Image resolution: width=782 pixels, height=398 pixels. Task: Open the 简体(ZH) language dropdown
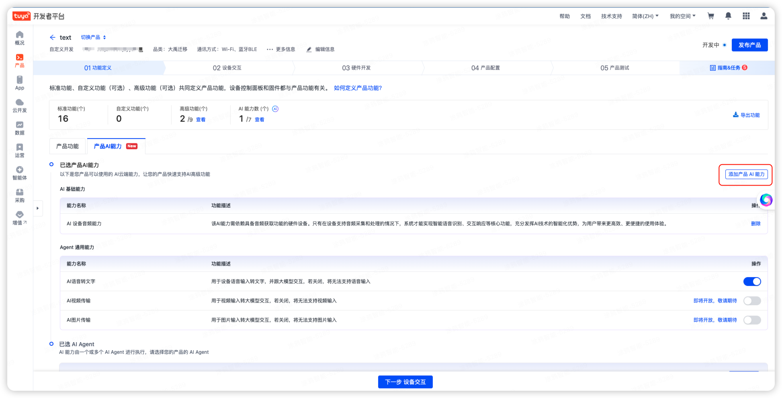645,16
